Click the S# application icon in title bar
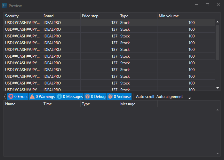Screen dimensions: 224x160 (x=4, y=5)
